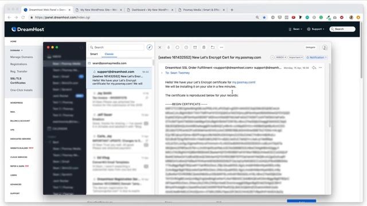Open Manage Domains in DreamHost sidebar
Viewport: 367px width, 206px height.
(x=22, y=57)
